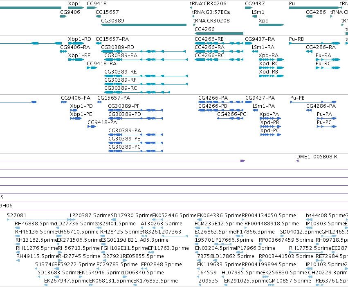Screen dimensions: 348x287
Task: Select the LSm1 gene label
Action: pos(258,12)
